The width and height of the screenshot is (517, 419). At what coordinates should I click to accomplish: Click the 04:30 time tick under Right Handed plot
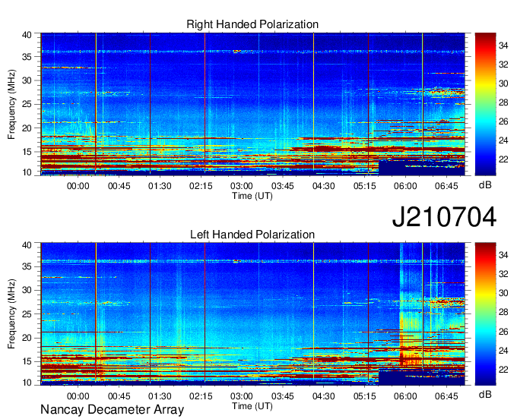point(323,186)
